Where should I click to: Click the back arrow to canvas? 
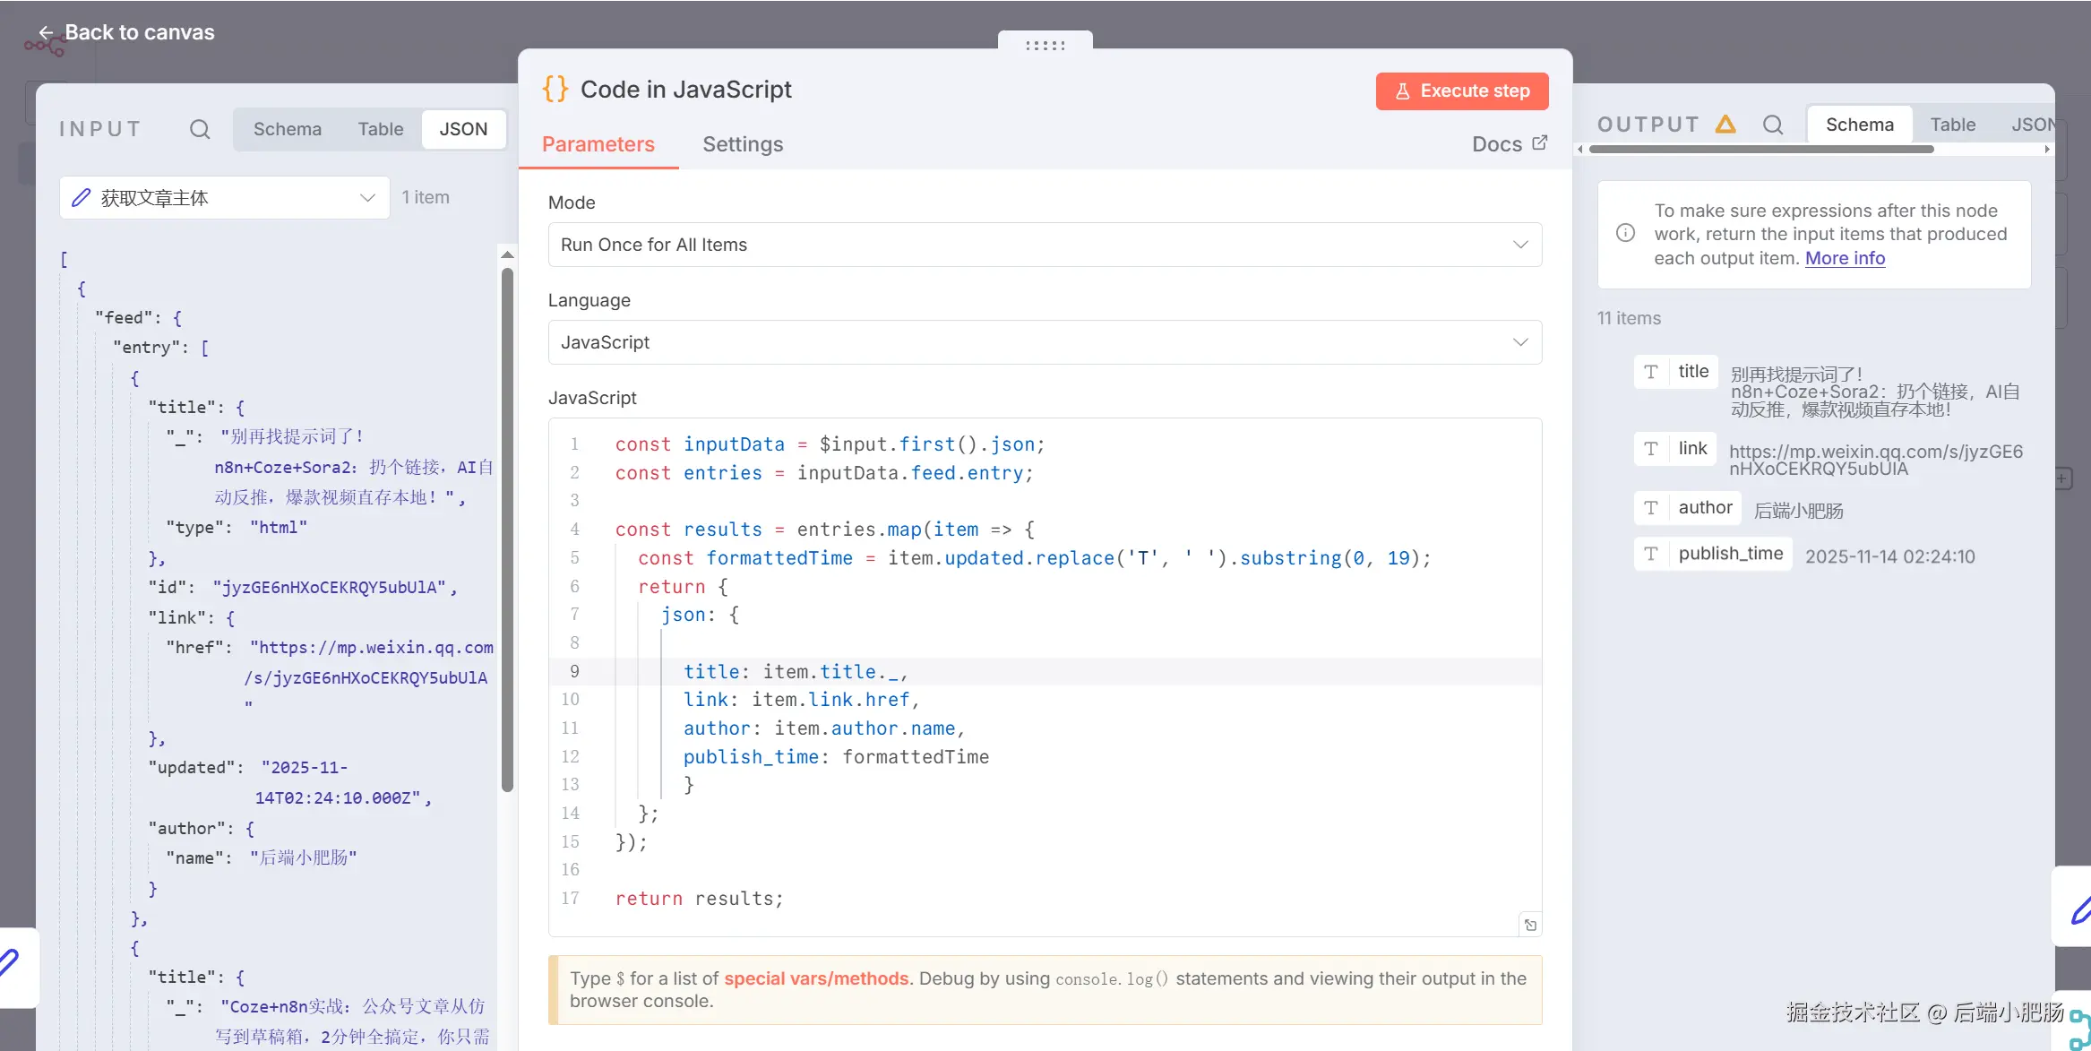[x=46, y=33]
